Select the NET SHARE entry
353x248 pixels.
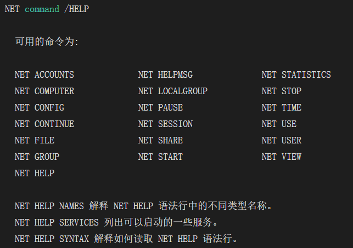[160, 140]
